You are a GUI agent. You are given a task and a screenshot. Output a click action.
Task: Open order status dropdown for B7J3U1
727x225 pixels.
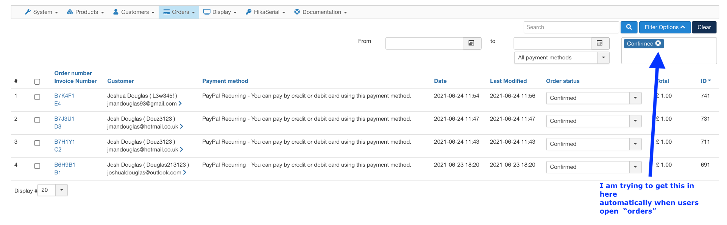pyautogui.click(x=635, y=121)
